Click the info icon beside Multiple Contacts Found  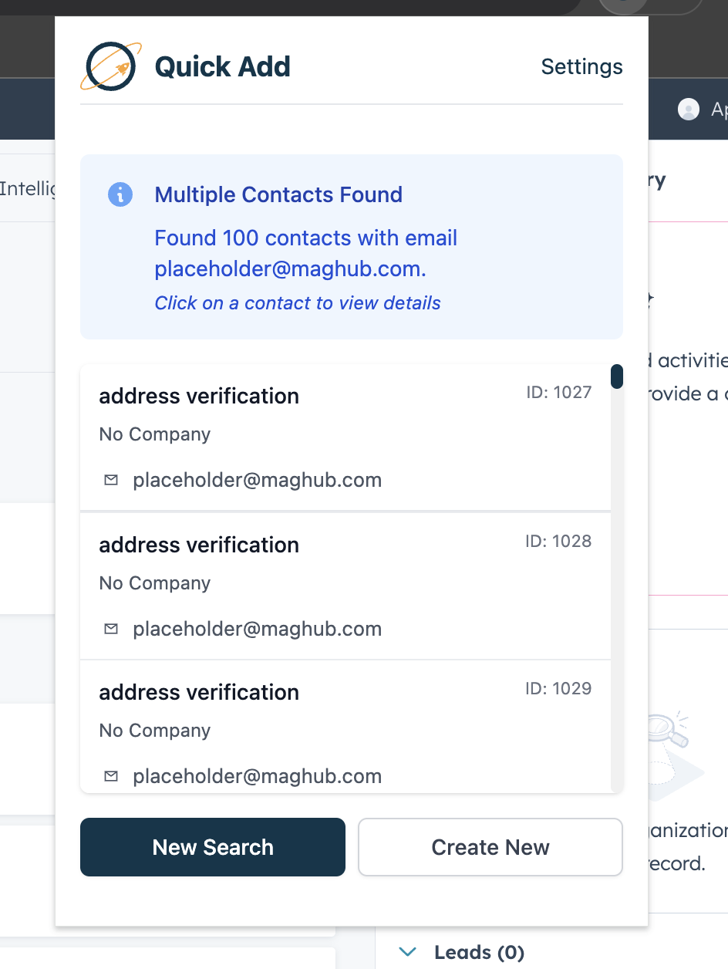point(120,194)
